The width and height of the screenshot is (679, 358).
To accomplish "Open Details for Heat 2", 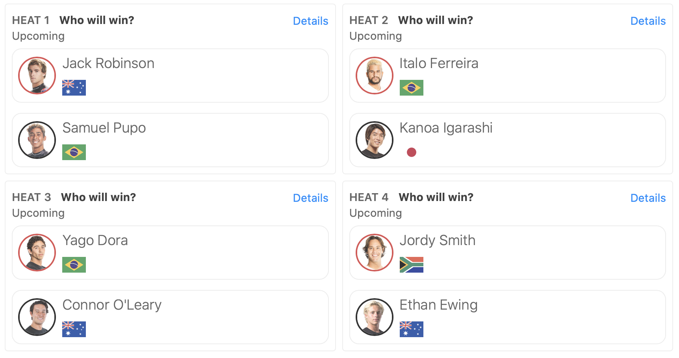I will [x=648, y=21].
